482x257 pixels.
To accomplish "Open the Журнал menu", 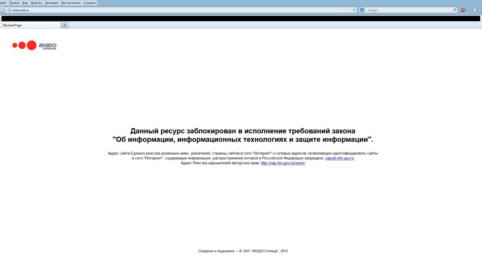I will click(x=36, y=3).
